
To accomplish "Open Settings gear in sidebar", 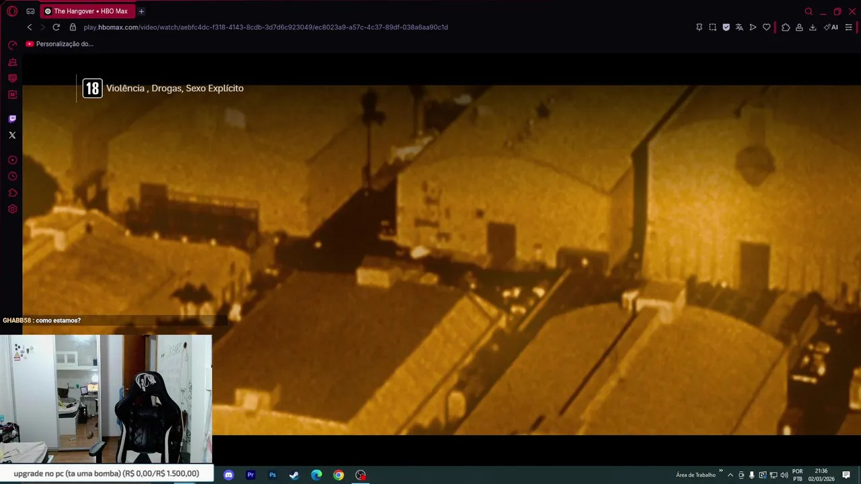I will [12, 209].
